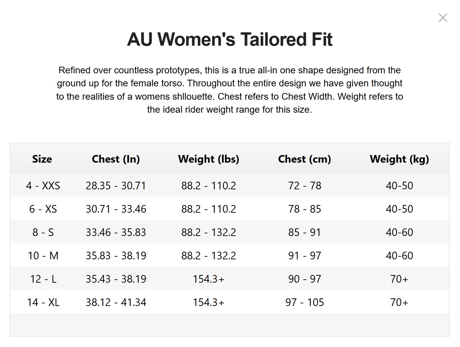This screenshot has height=347, width=460.
Task: Click the Size column header
Action: click(x=42, y=159)
